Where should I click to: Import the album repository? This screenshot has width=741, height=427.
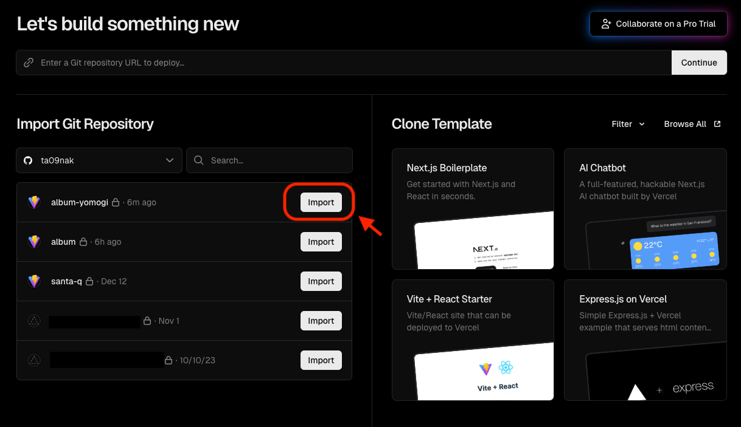[x=321, y=242]
